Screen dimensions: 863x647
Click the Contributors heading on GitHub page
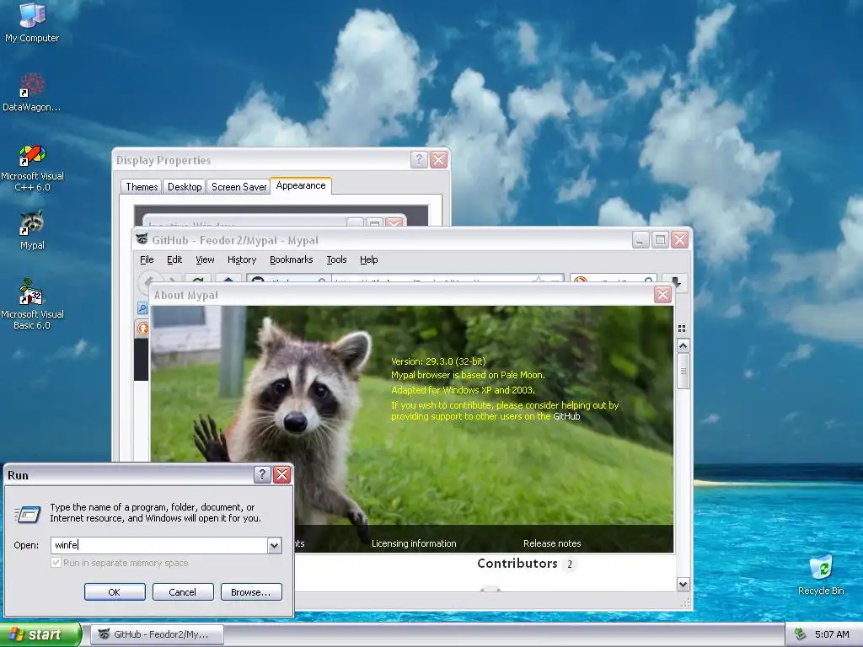tap(517, 564)
